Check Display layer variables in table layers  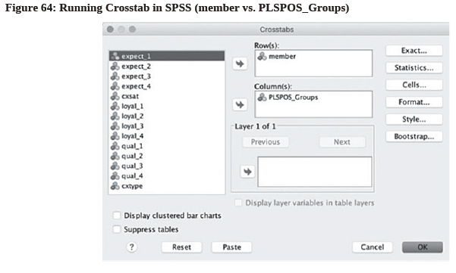[238, 203]
